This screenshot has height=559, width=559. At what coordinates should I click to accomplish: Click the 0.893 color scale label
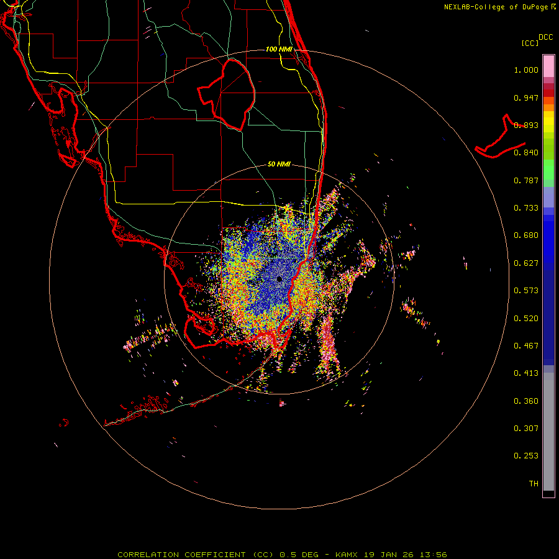pyautogui.click(x=526, y=125)
